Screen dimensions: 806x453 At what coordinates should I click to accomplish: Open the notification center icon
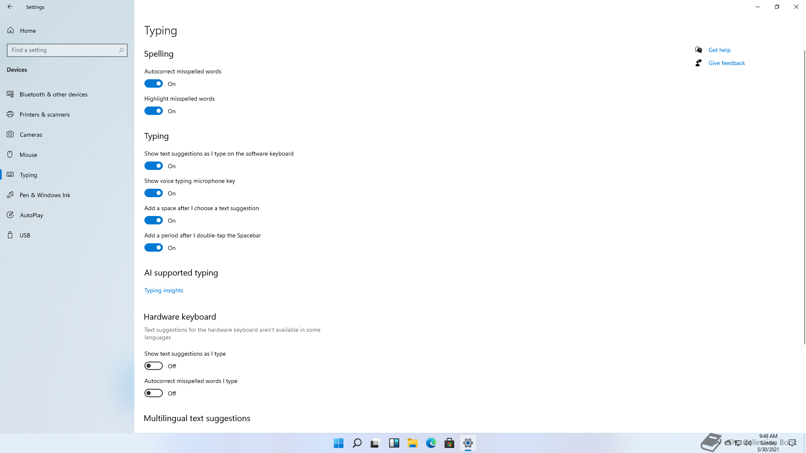(792, 443)
